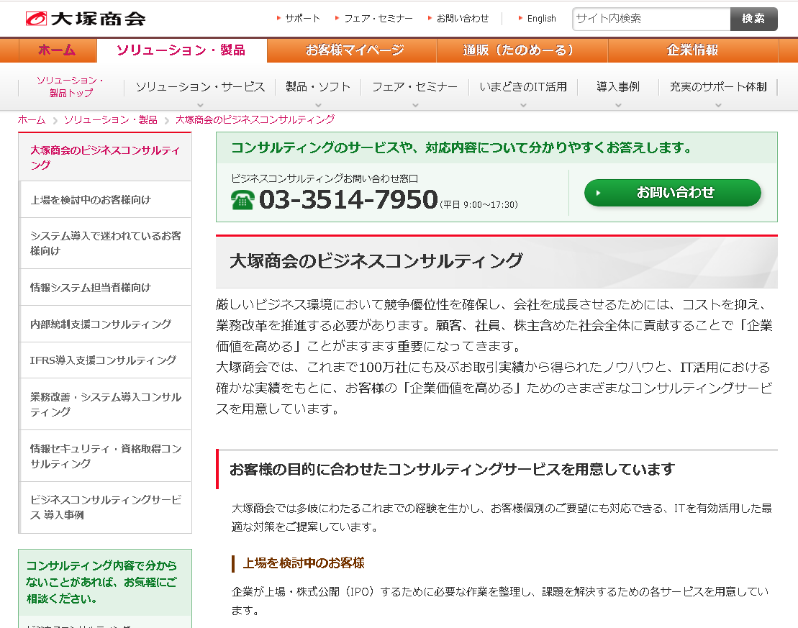Select the 通販（たのめーる）tab
This screenshot has width=798, height=628.
(518, 50)
